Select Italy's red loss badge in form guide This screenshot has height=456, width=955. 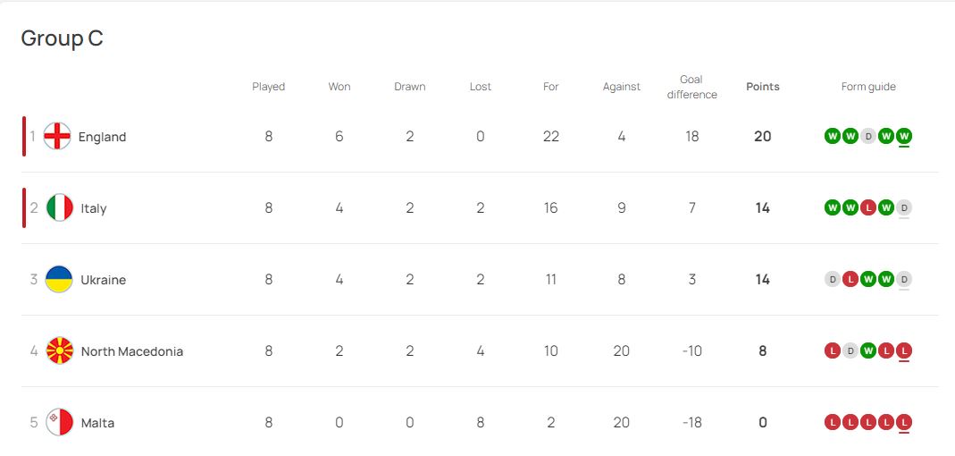(x=868, y=207)
